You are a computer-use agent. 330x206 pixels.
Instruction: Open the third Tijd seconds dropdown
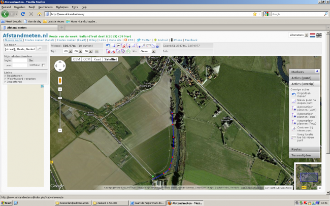[90, 51]
